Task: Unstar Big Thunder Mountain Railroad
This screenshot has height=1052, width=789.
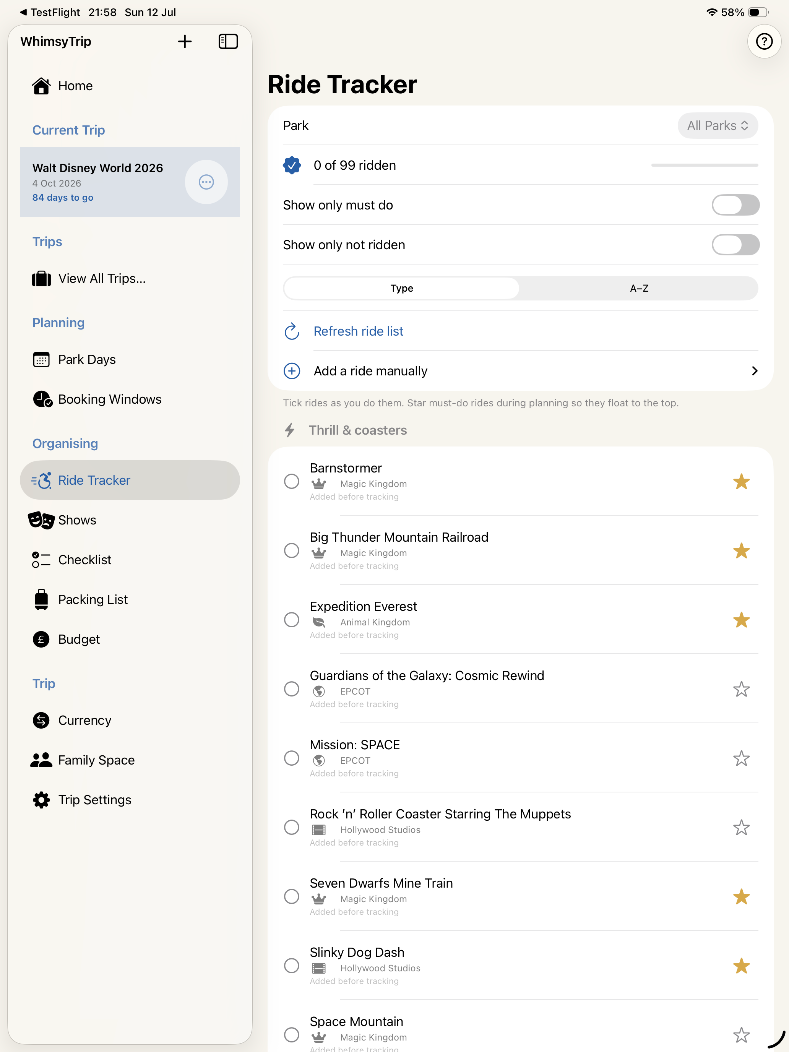Action: tap(741, 551)
